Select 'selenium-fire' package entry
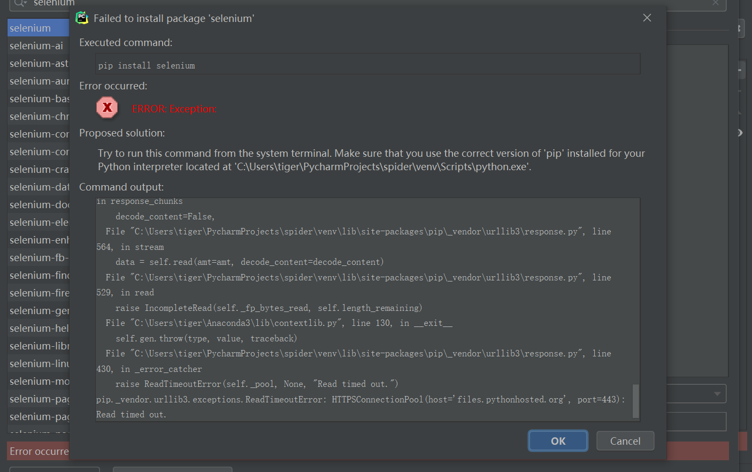Screen dimensions: 752x472 tap(38, 293)
